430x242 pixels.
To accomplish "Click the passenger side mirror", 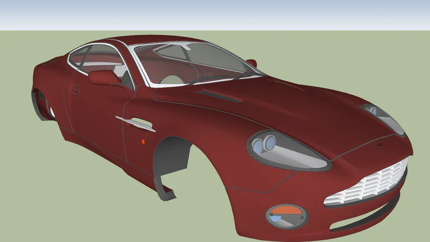I will pyautogui.click(x=252, y=63).
